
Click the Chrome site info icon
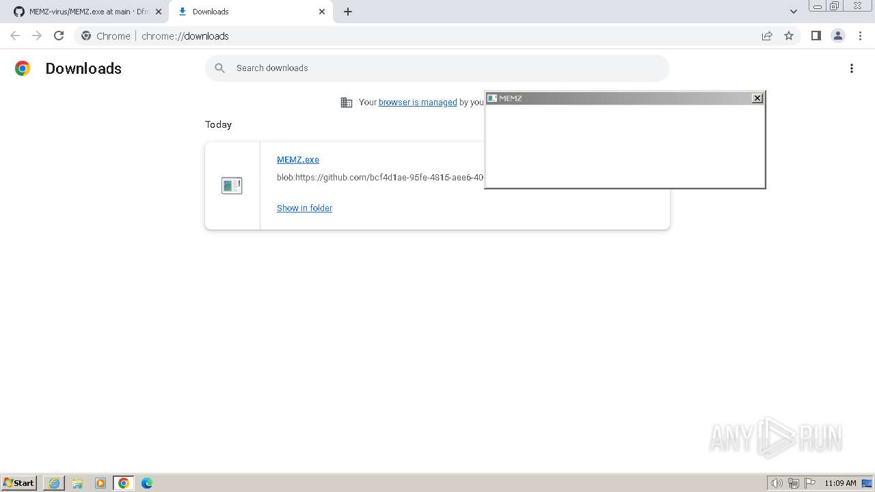point(86,36)
